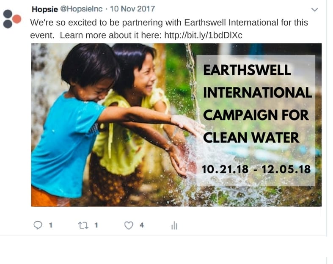This screenshot has width=333, height=264.
Task: Click the reply speech bubble icon
Action: coord(38,225)
